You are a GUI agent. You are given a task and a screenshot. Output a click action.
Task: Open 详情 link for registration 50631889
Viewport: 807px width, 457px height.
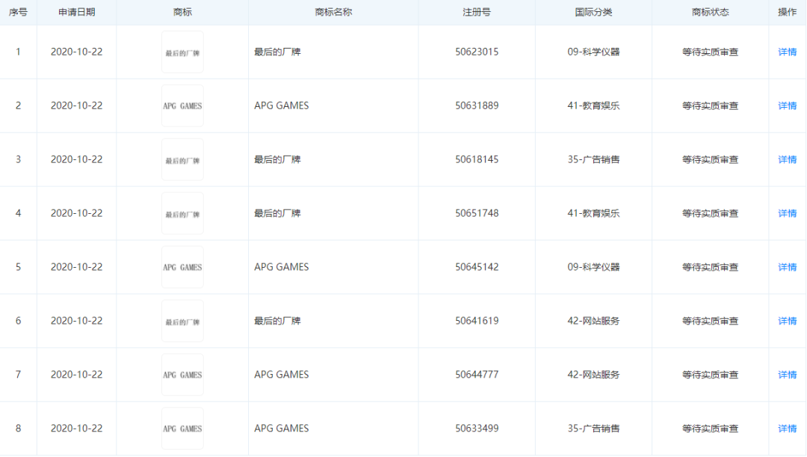[x=787, y=105]
